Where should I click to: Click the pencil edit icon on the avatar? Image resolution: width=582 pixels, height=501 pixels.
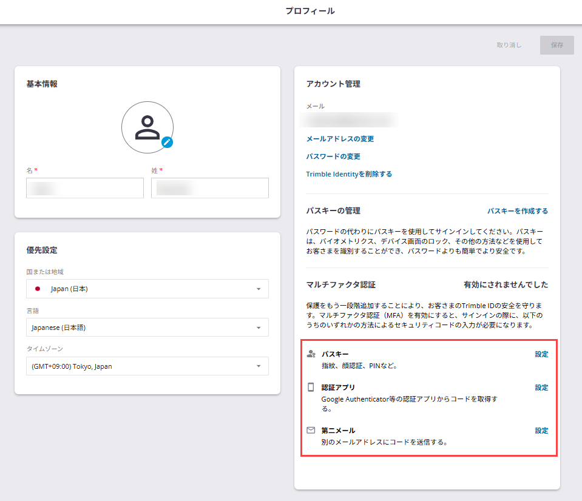click(x=166, y=142)
